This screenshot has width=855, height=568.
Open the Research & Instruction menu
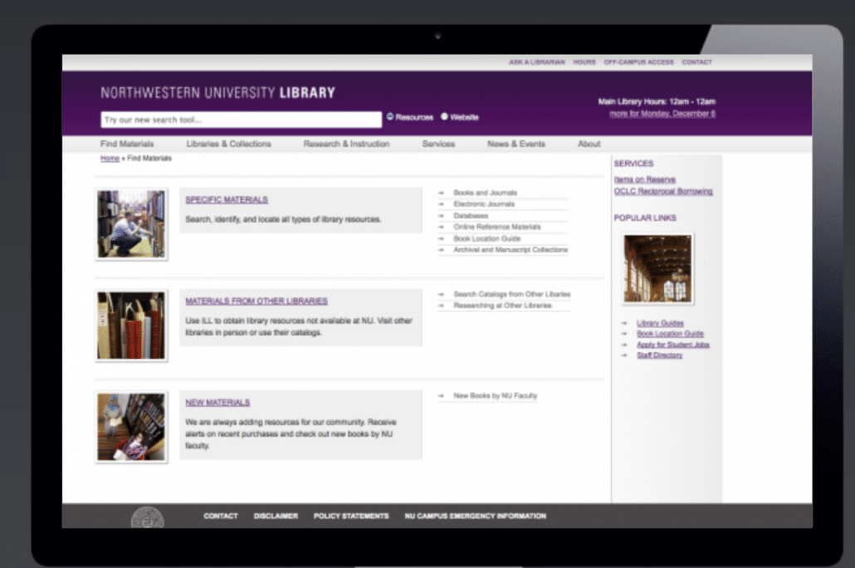click(x=346, y=144)
